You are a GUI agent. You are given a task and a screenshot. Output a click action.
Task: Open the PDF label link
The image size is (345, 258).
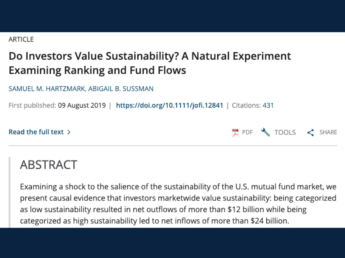pyautogui.click(x=247, y=132)
